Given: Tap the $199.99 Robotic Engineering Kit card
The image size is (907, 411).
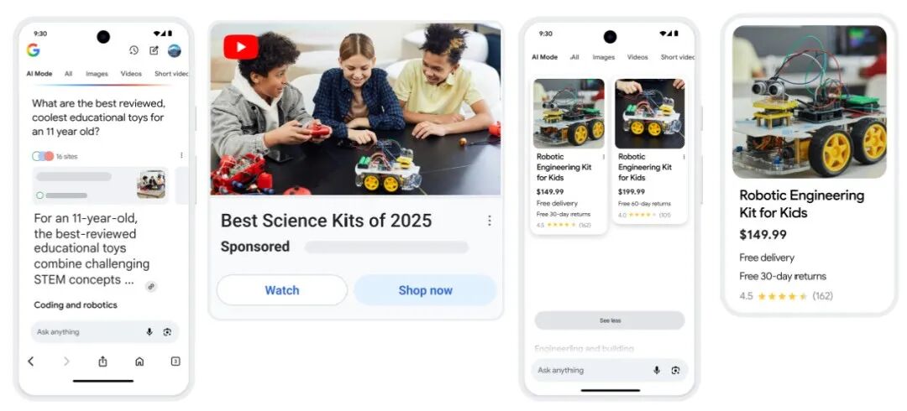Looking at the screenshot, I should [x=649, y=149].
